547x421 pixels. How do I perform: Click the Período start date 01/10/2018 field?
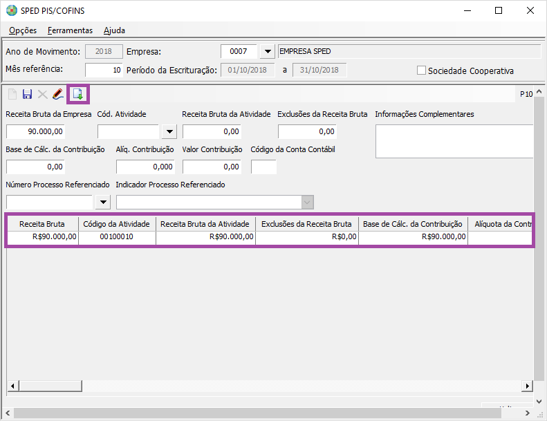[x=248, y=70]
